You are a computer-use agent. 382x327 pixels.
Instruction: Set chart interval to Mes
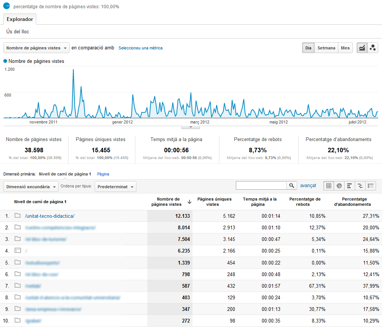[345, 48]
